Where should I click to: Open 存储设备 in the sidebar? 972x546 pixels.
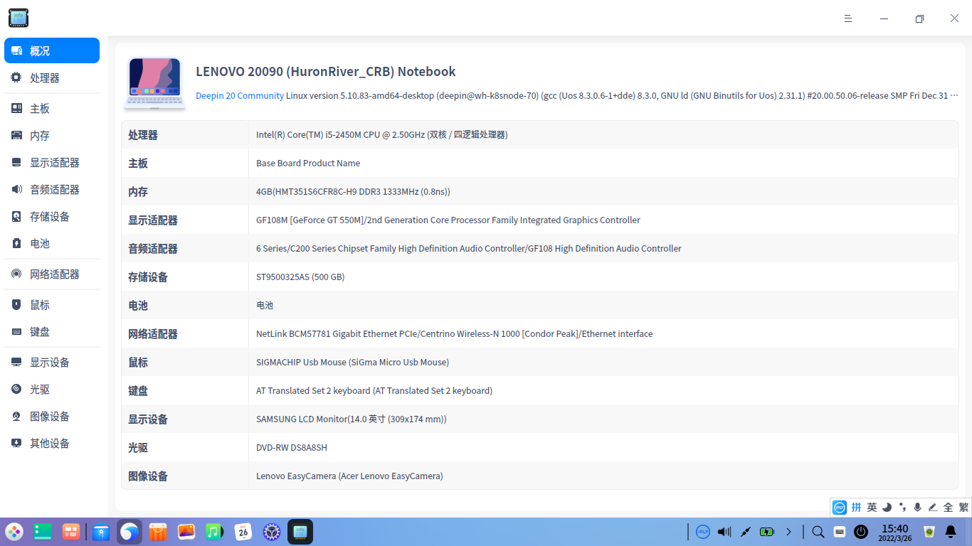click(x=52, y=216)
